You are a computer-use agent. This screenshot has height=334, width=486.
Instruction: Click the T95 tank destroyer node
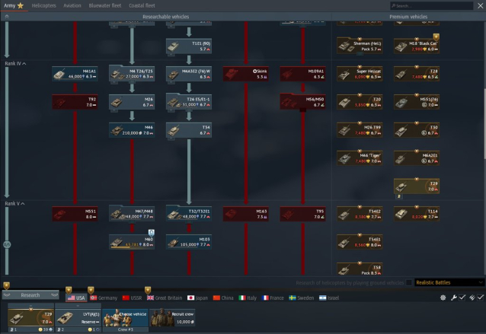click(x=303, y=214)
